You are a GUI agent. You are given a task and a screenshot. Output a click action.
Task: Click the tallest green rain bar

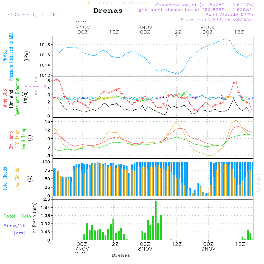(x=156, y=220)
